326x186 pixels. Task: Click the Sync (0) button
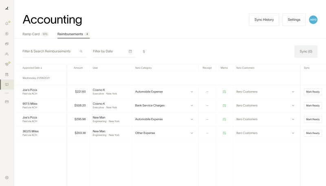tap(306, 51)
